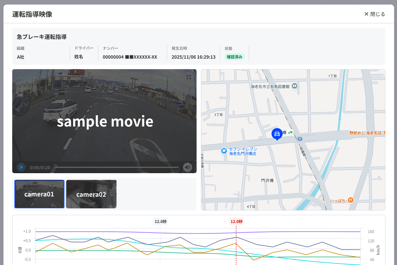397x265 pixels.
Task: Click the red 12.0秒 timeline marker
Action: [x=237, y=222]
